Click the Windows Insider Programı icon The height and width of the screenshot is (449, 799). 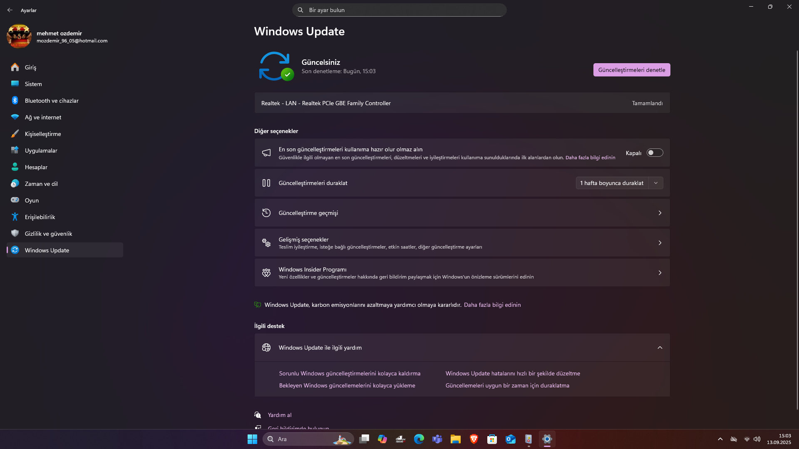(x=266, y=273)
